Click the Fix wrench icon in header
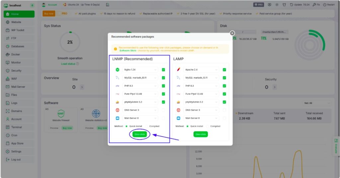Image resolution: width=340 pixels, height=178 pixels. click(x=314, y=5)
